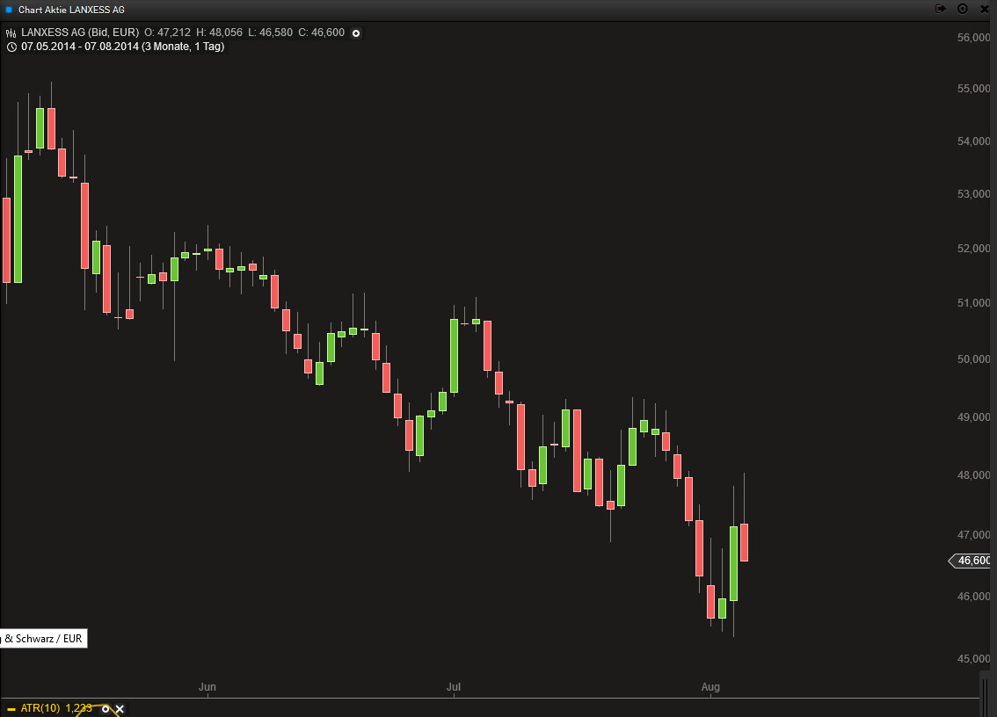Viewport: 997px width, 717px height.
Task: Open ATR(10) indicator settings circle icon
Action: (x=106, y=708)
